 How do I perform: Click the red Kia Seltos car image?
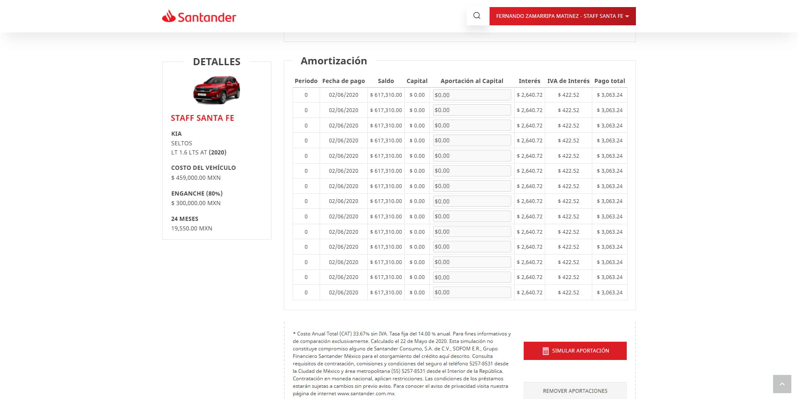[217, 90]
